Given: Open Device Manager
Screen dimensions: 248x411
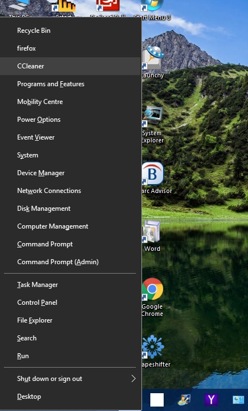Looking at the screenshot, I should pyautogui.click(x=70, y=174).
